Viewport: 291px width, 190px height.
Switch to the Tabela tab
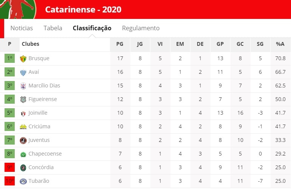[x=53, y=28]
